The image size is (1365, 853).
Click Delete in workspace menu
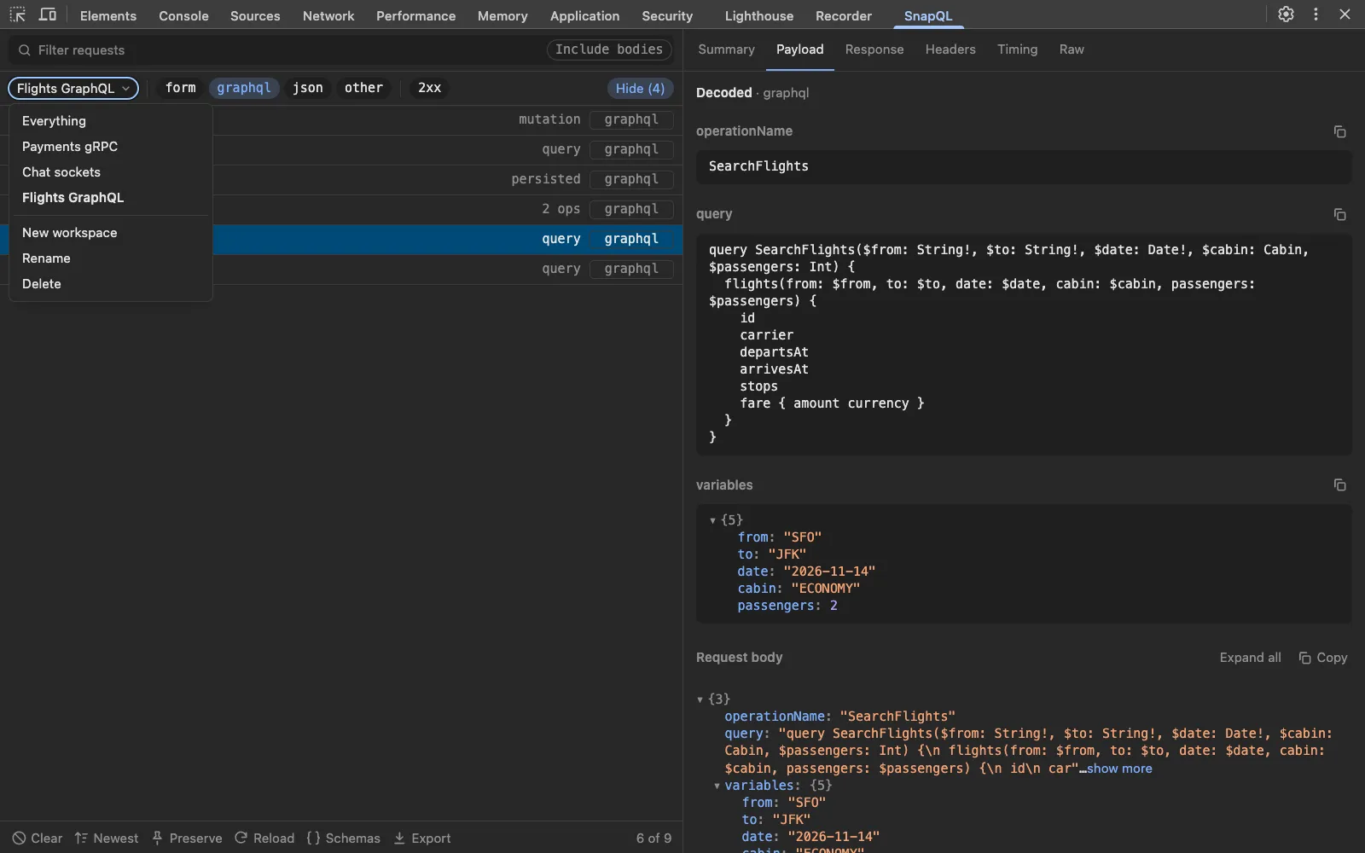tap(110, 284)
